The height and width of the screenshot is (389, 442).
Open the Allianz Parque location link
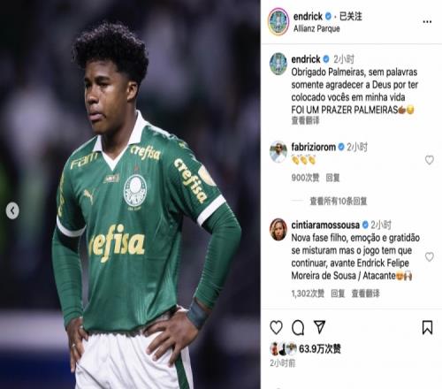[316, 28]
